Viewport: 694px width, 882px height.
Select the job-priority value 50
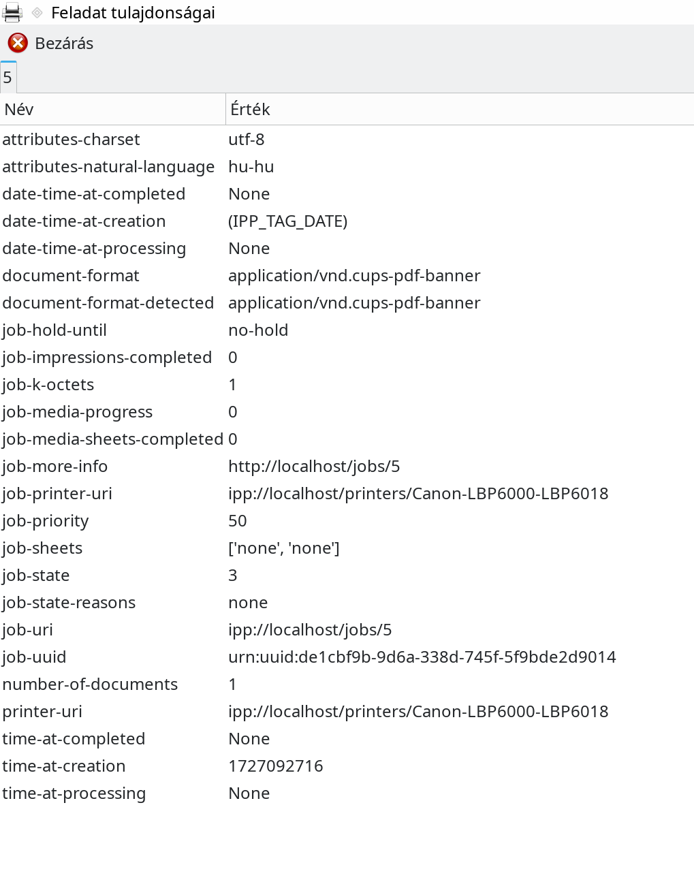[238, 521]
